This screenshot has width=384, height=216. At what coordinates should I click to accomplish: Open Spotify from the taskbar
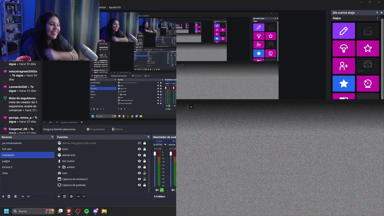(x=86, y=211)
